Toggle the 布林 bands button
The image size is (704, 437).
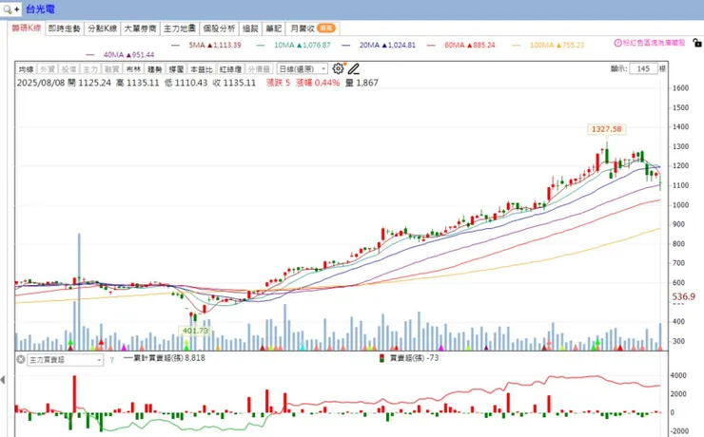click(x=133, y=69)
